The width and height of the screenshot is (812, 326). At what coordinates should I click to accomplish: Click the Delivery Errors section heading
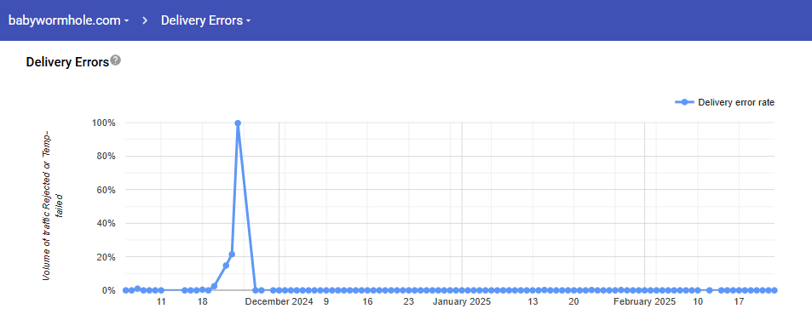click(67, 62)
